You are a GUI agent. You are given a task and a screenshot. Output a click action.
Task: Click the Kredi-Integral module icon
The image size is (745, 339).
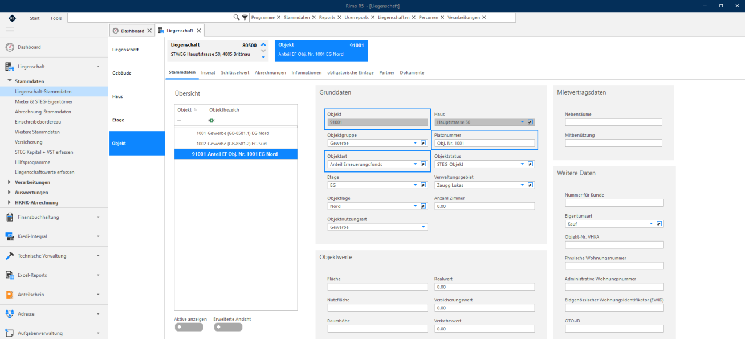click(10, 236)
